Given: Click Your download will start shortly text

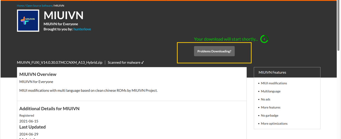Looking at the screenshot, I should [x=226, y=39].
